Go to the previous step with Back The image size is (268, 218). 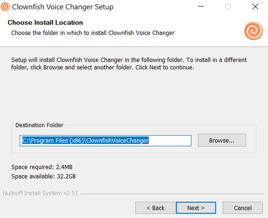tap(155, 208)
